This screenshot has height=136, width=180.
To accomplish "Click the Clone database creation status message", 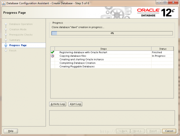I will click(78, 27).
